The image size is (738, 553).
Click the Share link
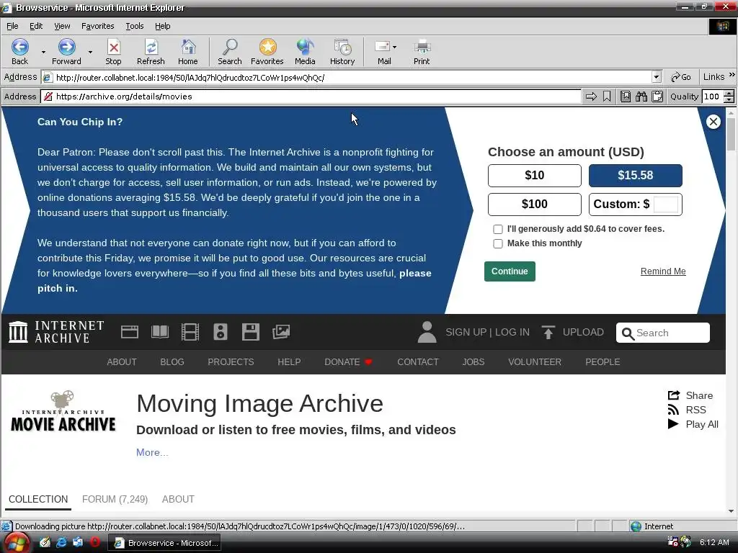coord(690,395)
